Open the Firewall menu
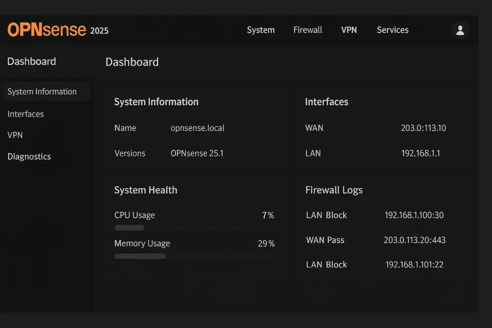492x328 pixels. point(307,30)
